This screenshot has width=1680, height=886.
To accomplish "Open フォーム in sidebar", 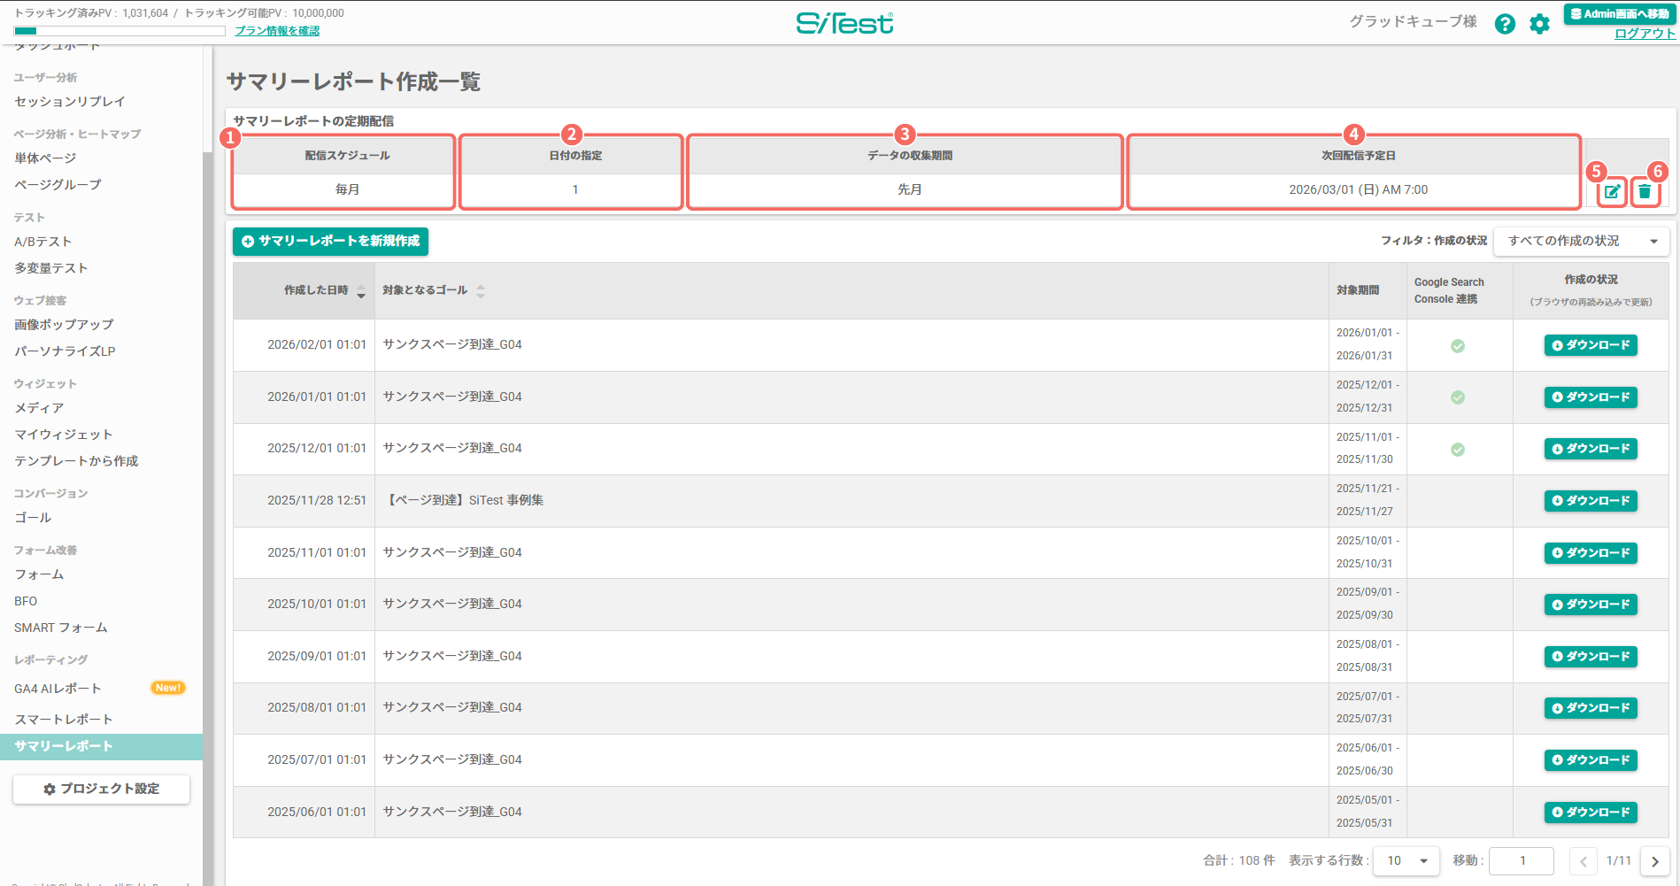I will (39, 574).
